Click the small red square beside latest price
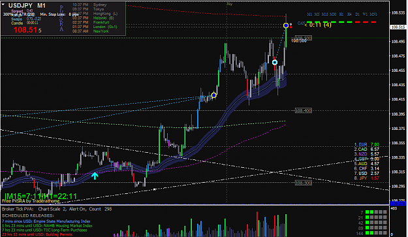 coord(290,27)
